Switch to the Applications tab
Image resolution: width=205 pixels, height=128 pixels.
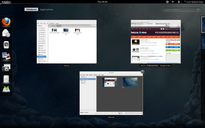pyautogui.click(x=47, y=9)
